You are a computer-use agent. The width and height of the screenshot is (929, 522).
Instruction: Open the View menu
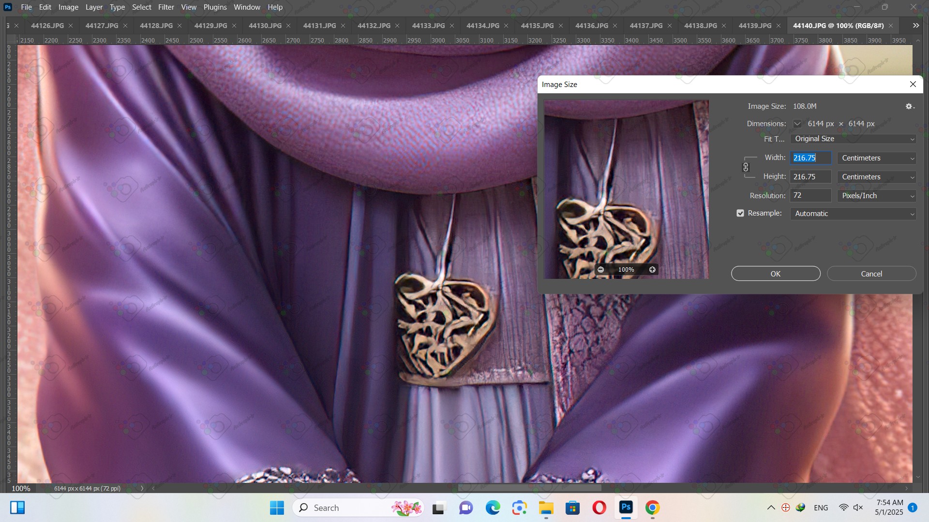click(189, 7)
